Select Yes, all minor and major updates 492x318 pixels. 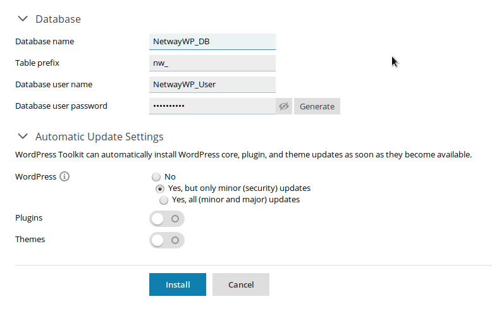click(x=164, y=200)
